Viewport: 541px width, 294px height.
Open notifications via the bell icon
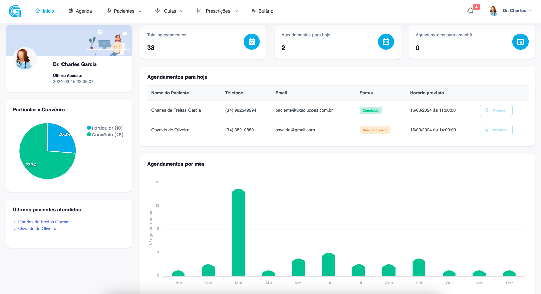point(470,11)
